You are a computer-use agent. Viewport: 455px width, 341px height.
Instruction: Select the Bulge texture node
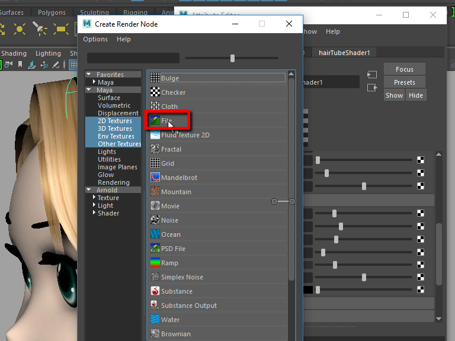[x=217, y=78]
